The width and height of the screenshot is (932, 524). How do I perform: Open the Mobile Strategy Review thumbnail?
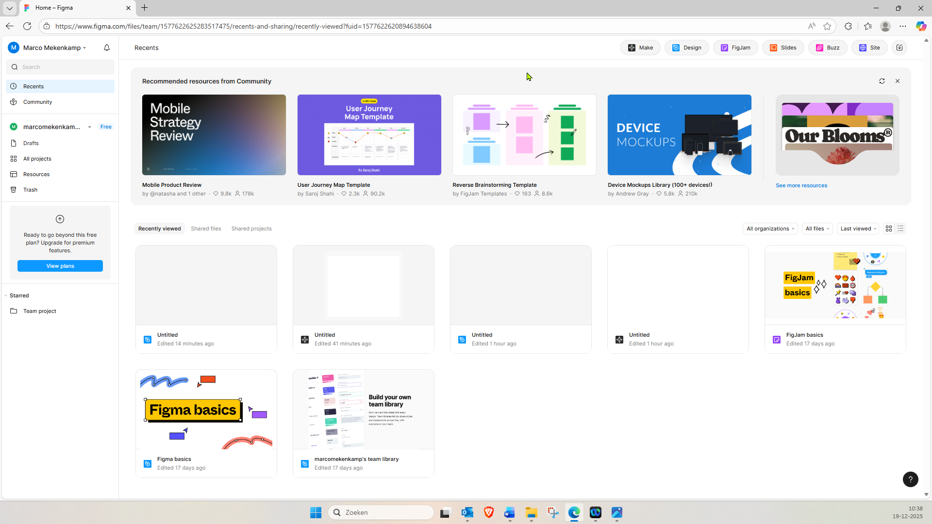coord(214,135)
